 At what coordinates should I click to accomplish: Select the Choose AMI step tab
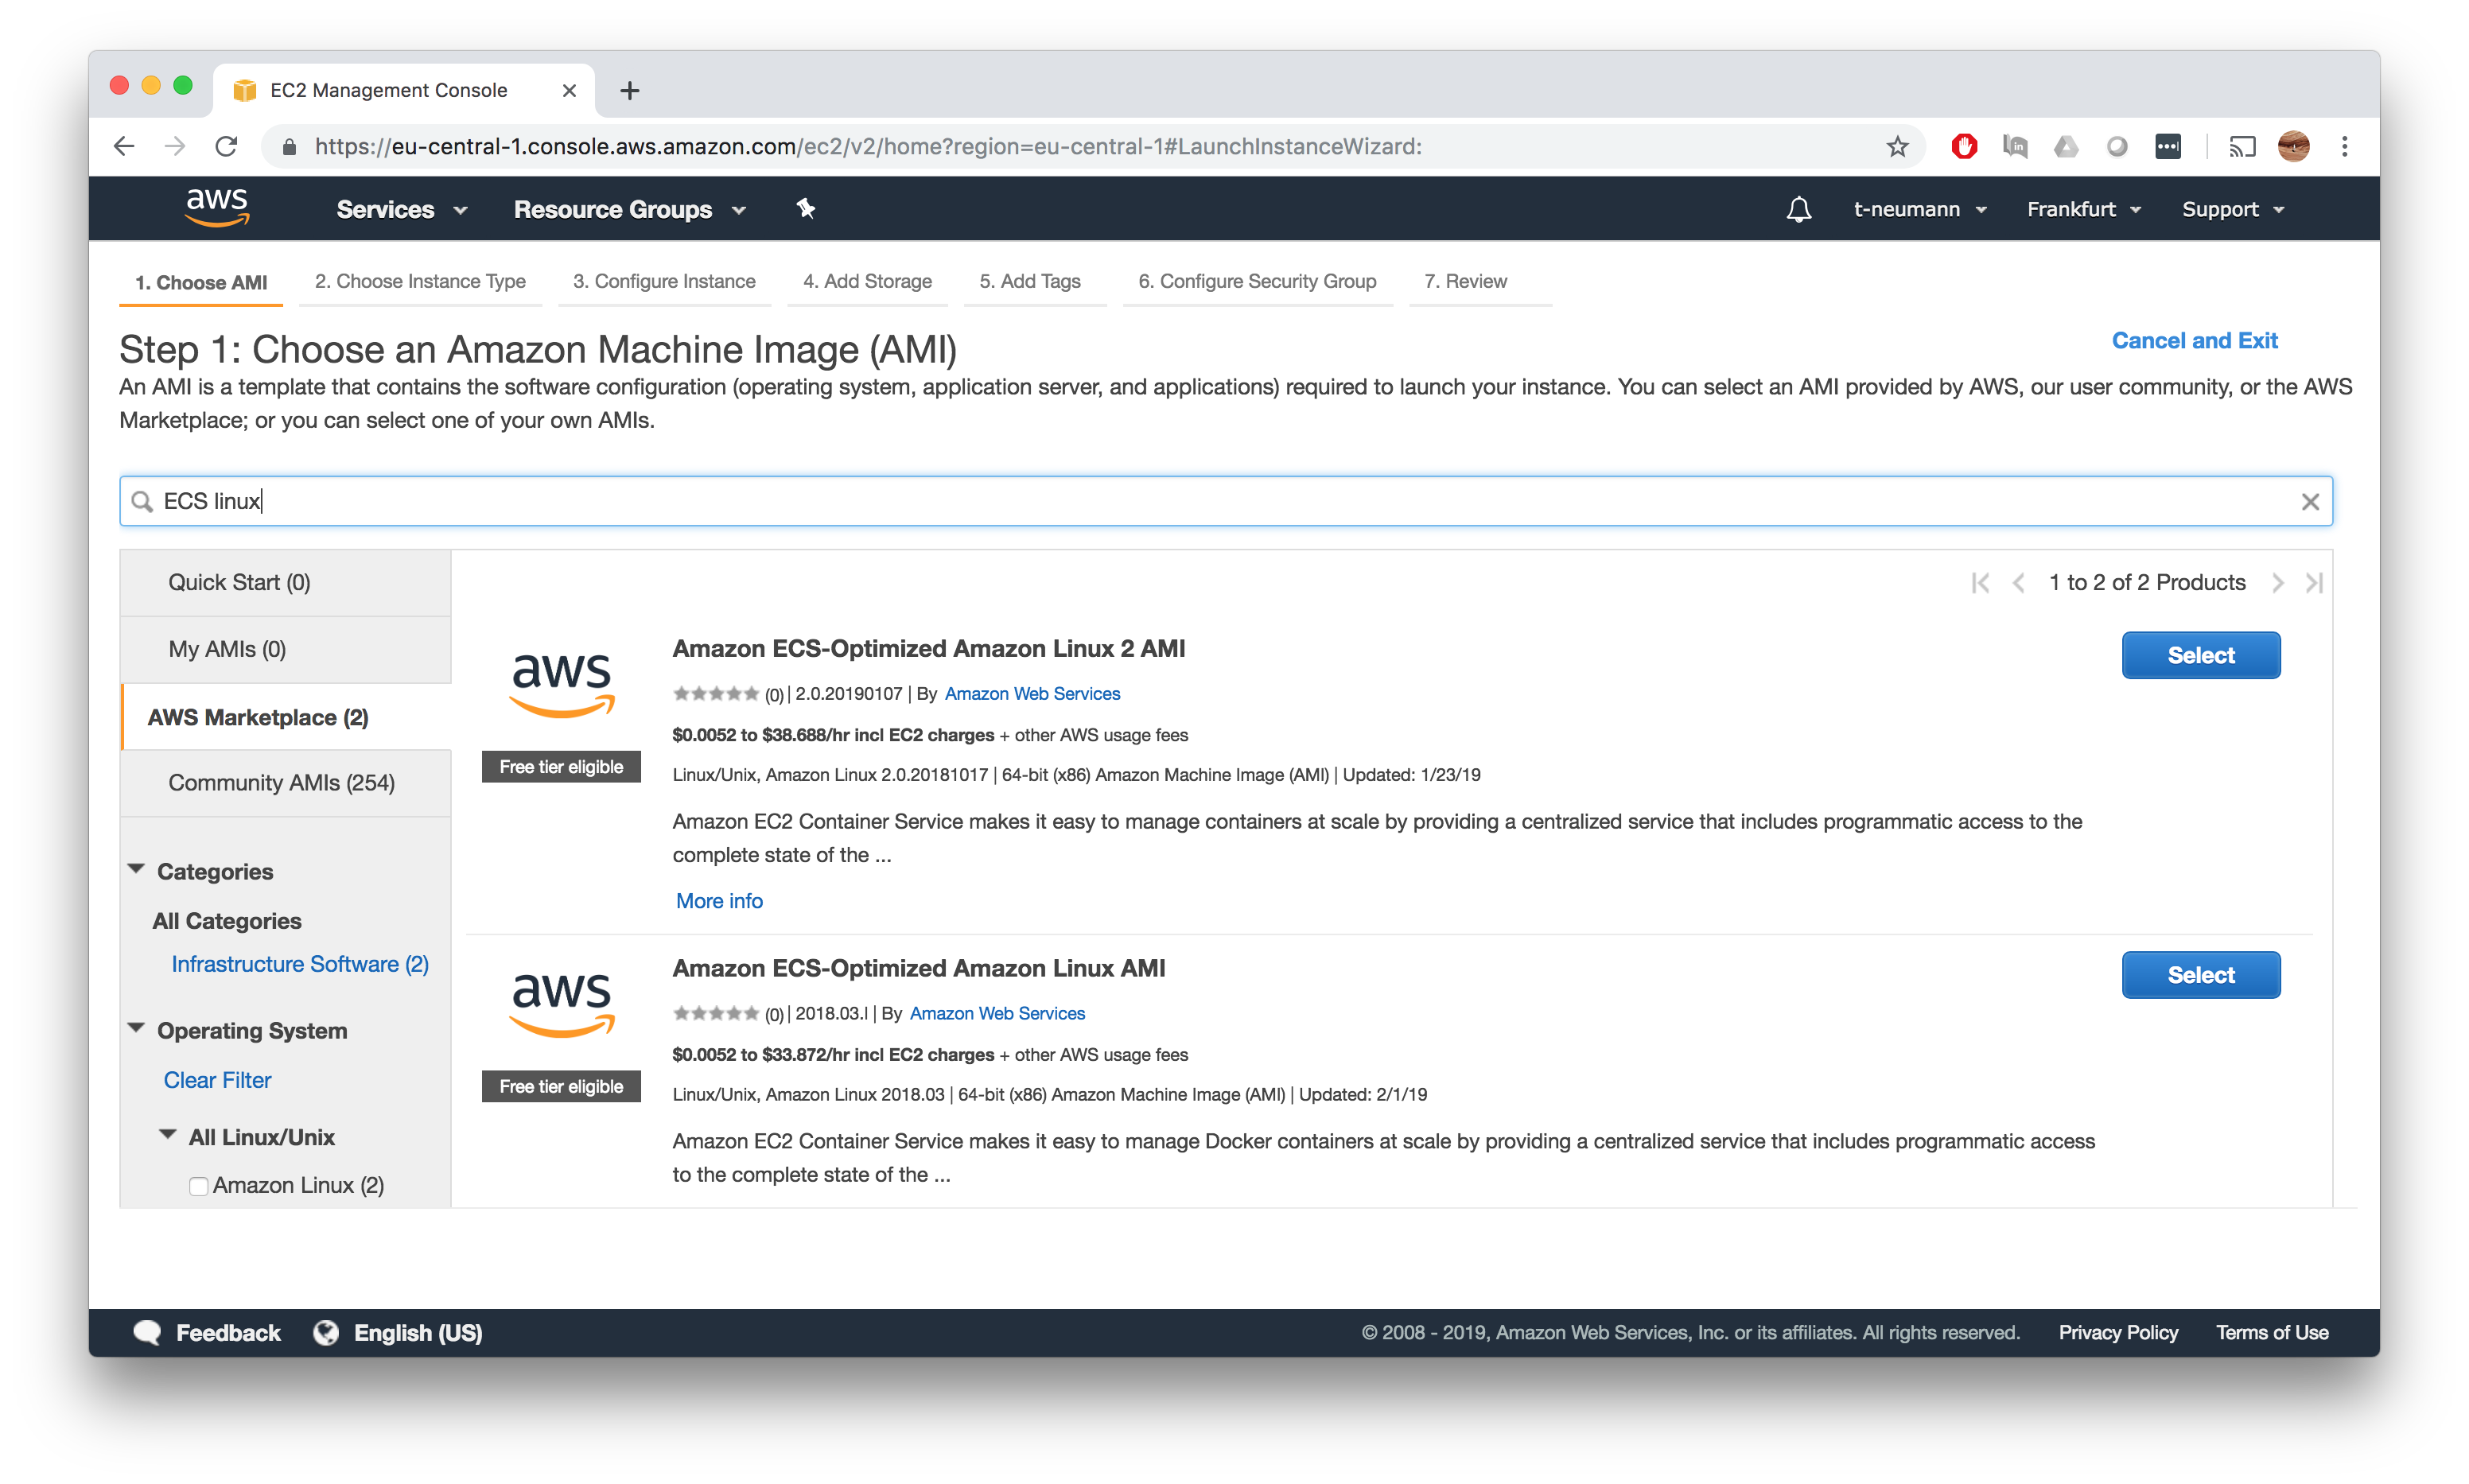pos(201,282)
